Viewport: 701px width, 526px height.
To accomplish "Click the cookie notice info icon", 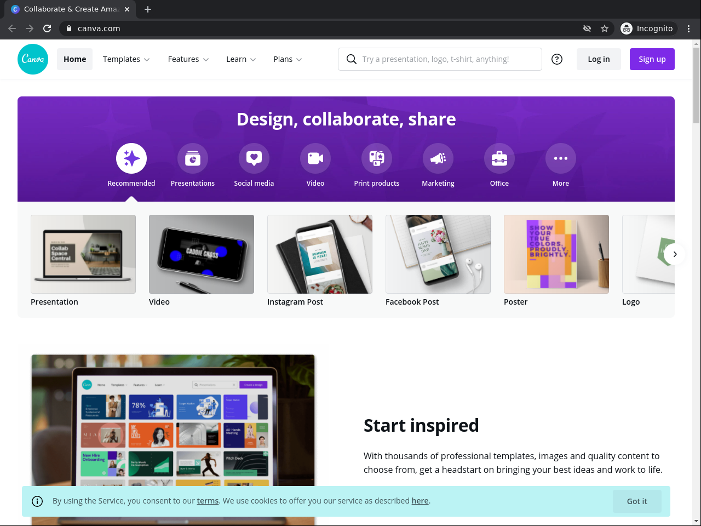I will (37, 501).
